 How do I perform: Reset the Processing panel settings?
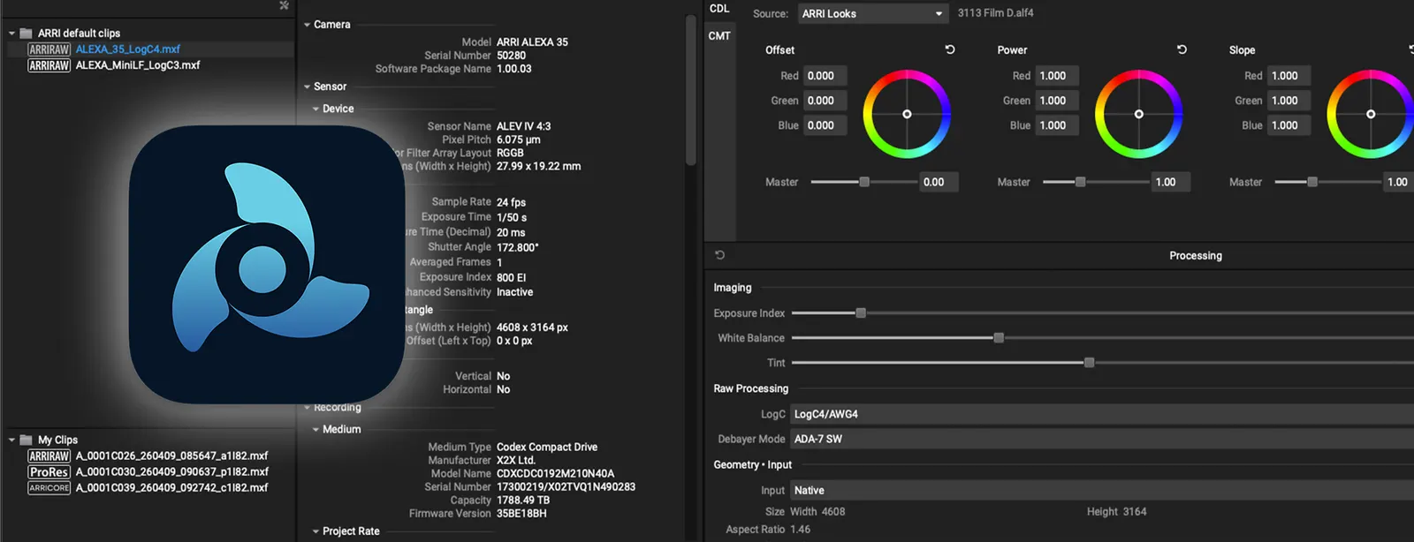(x=719, y=255)
